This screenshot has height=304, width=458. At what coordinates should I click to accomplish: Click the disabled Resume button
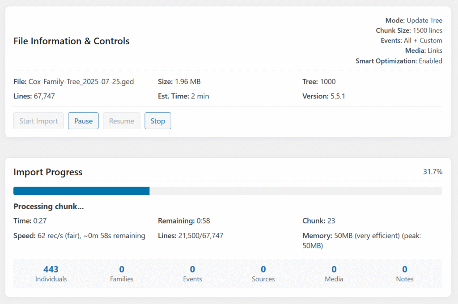tap(121, 121)
